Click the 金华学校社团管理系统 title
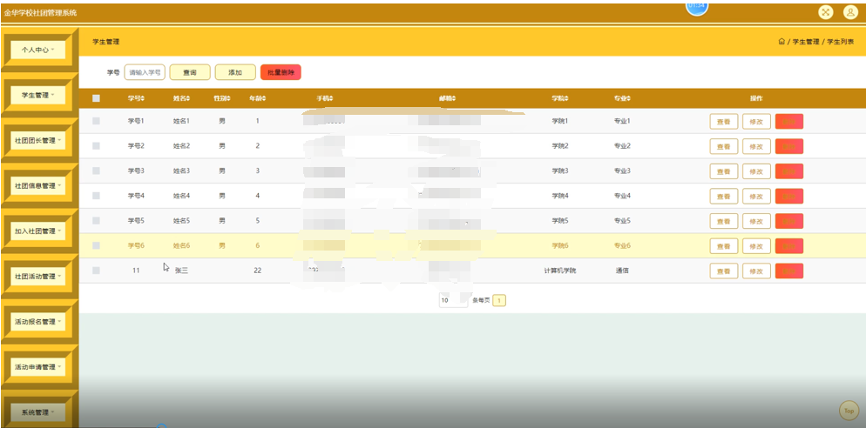The height and width of the screenshot is (428, 866). coord(40,13)
